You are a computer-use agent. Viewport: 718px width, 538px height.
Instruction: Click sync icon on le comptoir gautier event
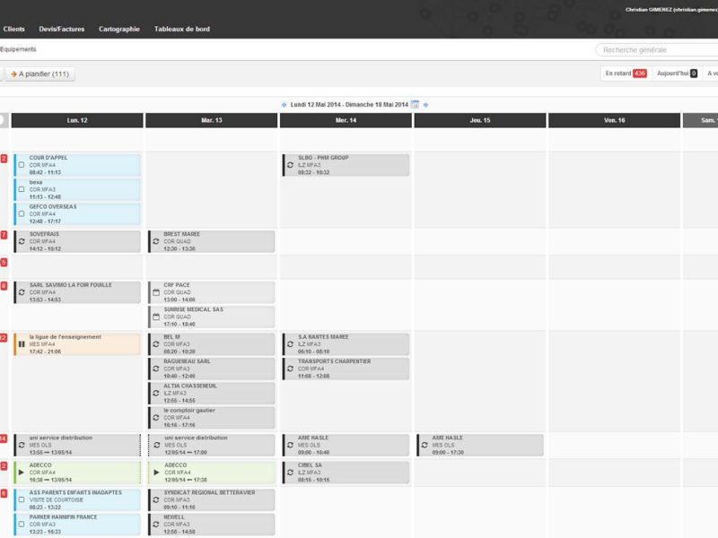pyautogui.click(x=155, y=418)
